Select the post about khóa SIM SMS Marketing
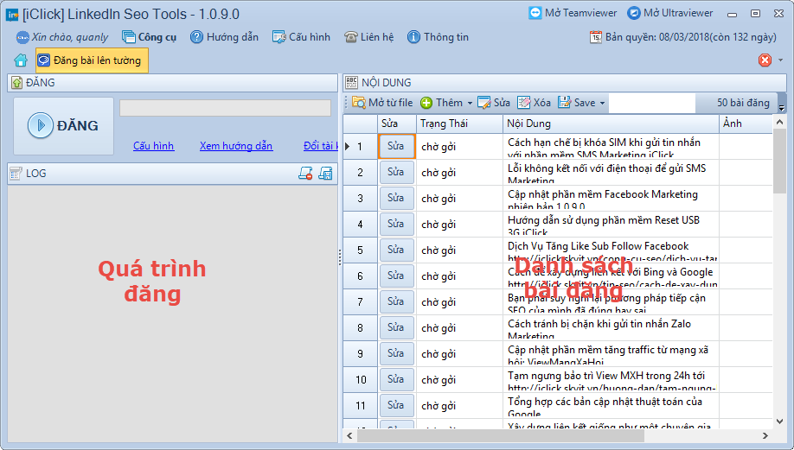The height and width of the screenshot is (450, 794). click(611, 147)
